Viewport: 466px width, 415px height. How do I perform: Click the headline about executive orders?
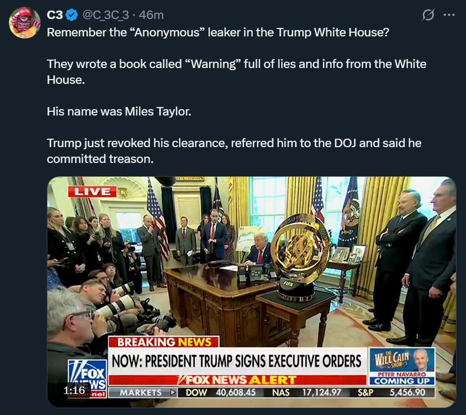point(236,361)
